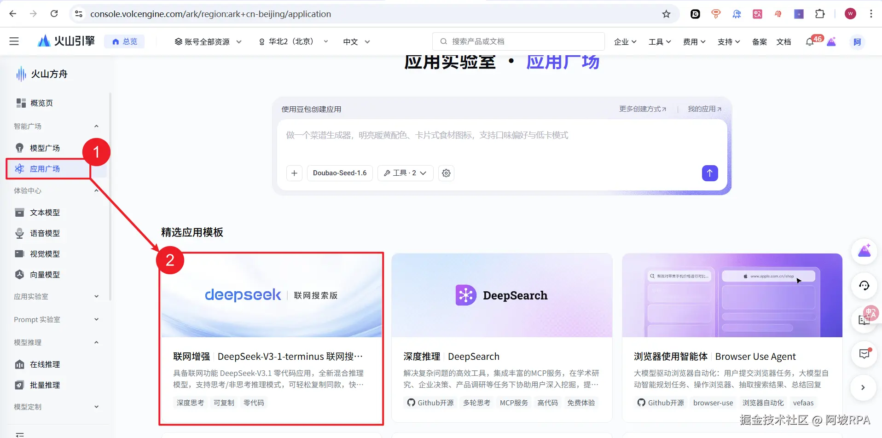882x438 pixels.
Task: Click the 搜索产品或文档 search box
Action: (x=518, y=41)
